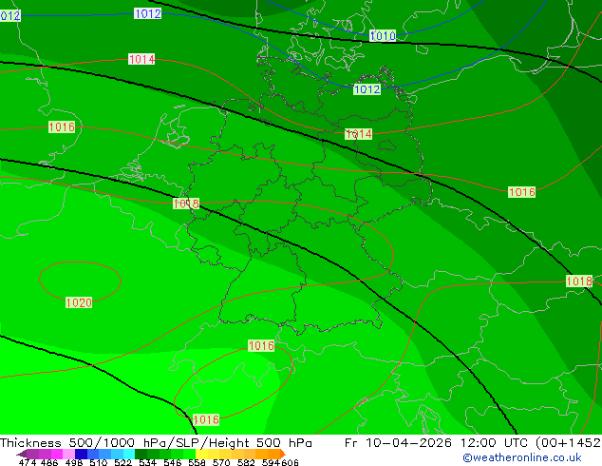This screenshot has width=602, height=466.
Task: Click the 486 legend value
Action: click(49, 462)
